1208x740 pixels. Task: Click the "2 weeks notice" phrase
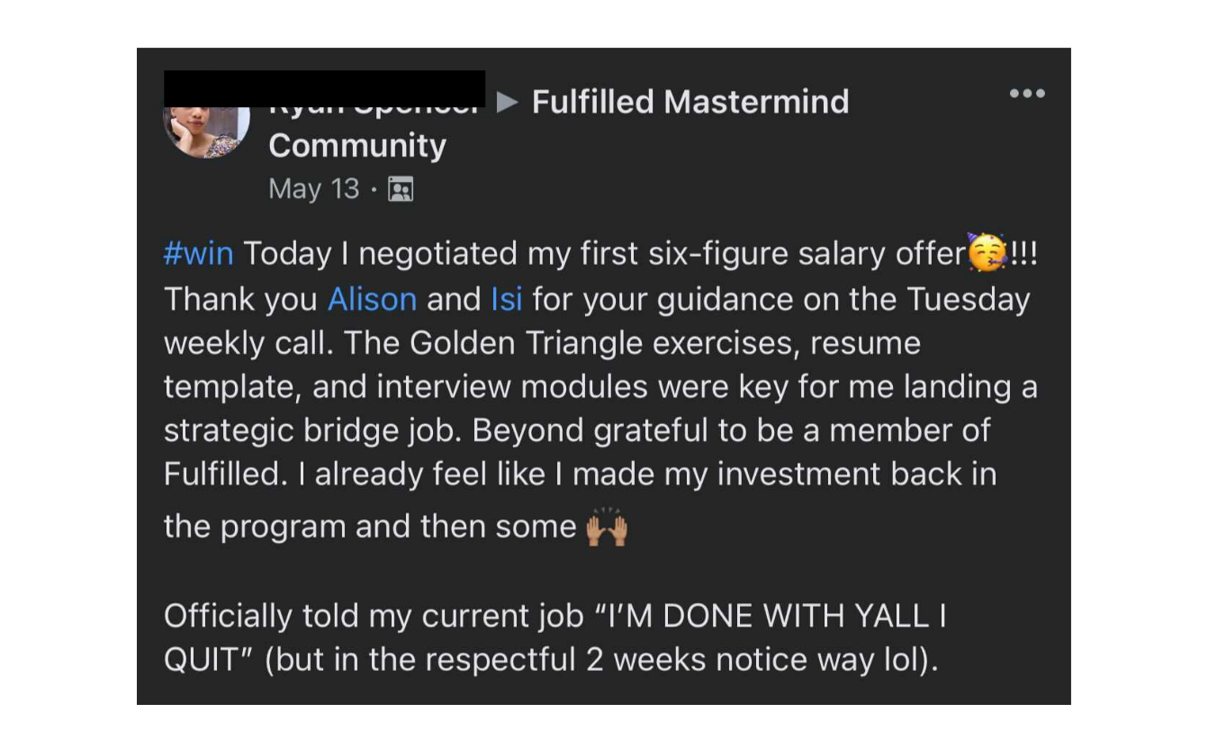click(695, 660)
